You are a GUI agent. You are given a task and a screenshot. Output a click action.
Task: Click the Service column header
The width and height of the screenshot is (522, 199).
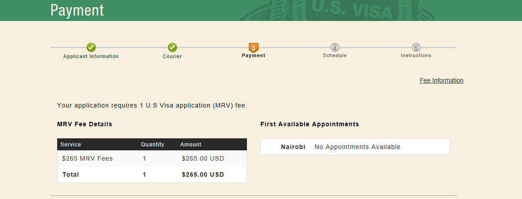tap(71, 145)
